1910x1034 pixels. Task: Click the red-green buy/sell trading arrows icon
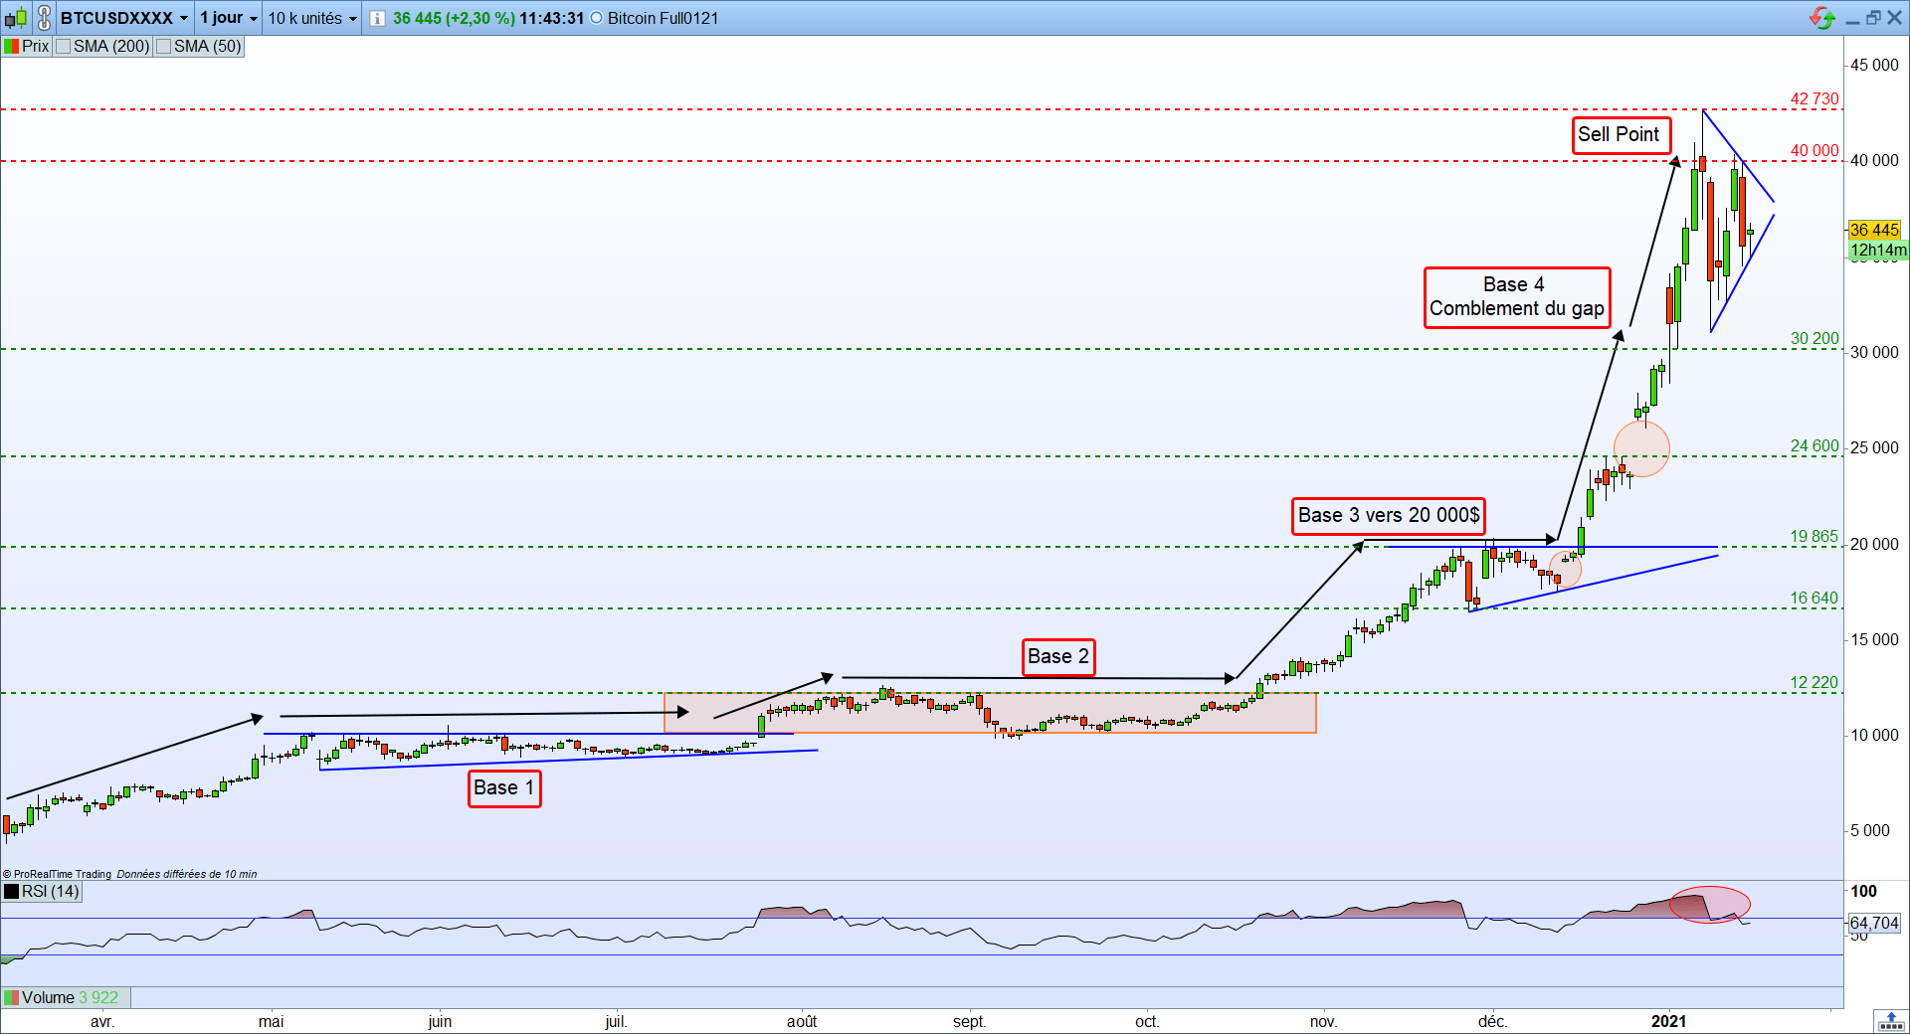(x=1822, y=18)
